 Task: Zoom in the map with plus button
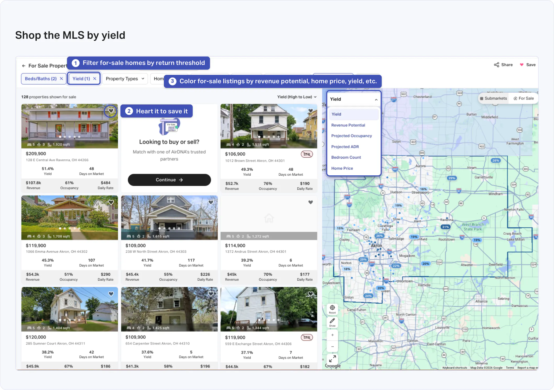click(x=332, y=335)
